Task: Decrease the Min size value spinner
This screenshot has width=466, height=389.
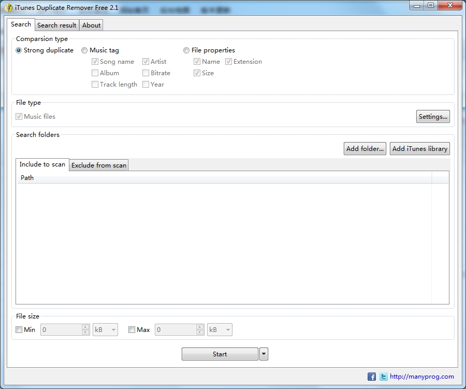Action: 85,332
